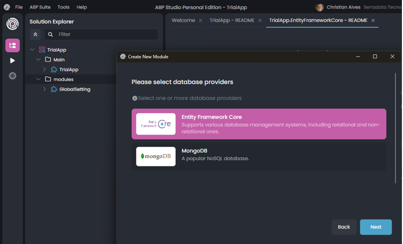Select the Entity Framework Core provider
This screenshot has height=244, width=403.
pyautogui.click(x=259, y=124)
